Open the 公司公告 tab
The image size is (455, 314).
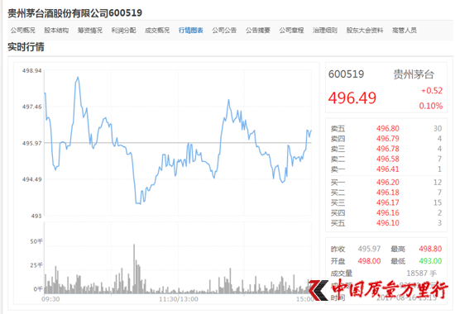(224, 30)
